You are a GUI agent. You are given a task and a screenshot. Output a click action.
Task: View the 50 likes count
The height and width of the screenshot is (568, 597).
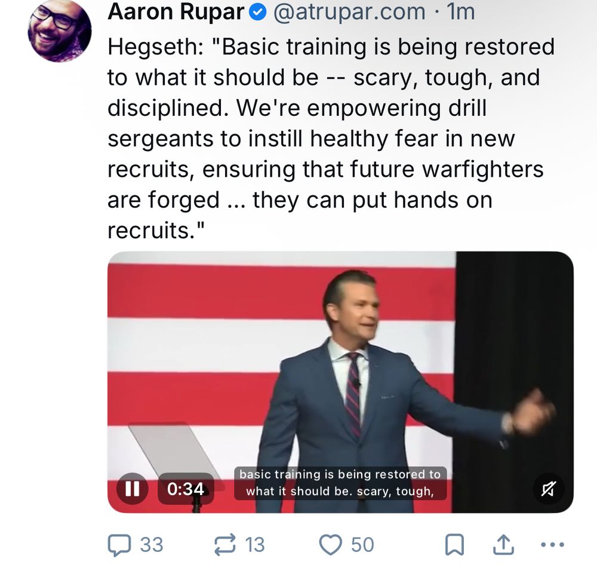point(362,545)
